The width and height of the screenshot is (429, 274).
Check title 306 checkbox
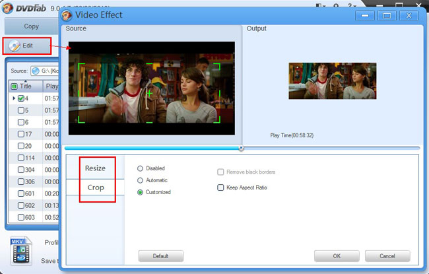click(21, 182)
